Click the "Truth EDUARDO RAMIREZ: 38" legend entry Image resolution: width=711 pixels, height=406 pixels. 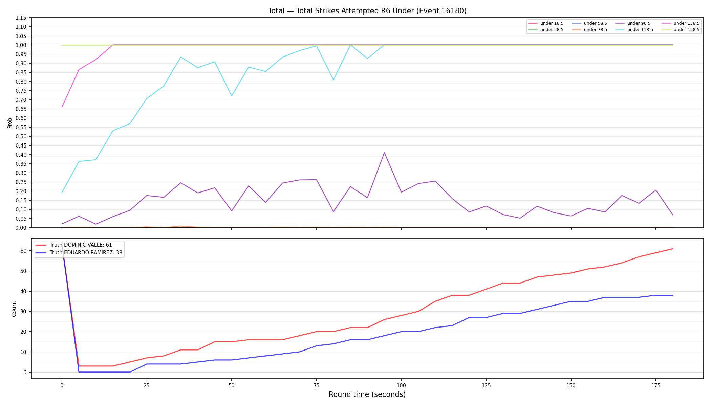79,253
